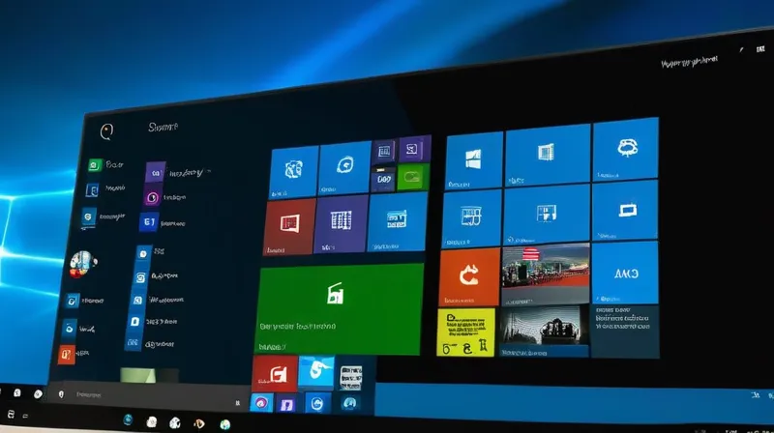This screenshot has width=774, height=433.
Task: Open the blue tile with monitor icon
Action: 625,211
